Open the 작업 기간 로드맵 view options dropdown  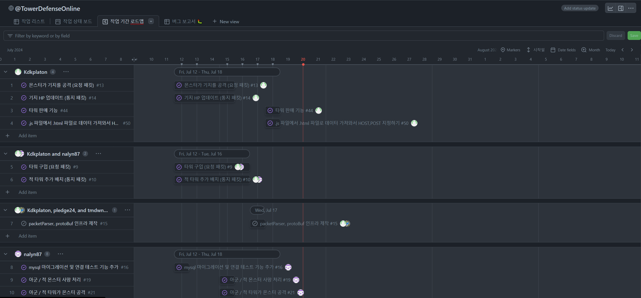point(151,21)
